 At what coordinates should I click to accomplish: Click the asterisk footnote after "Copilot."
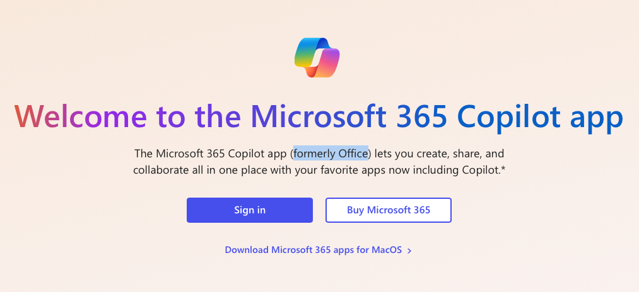[x=503, y=170]
